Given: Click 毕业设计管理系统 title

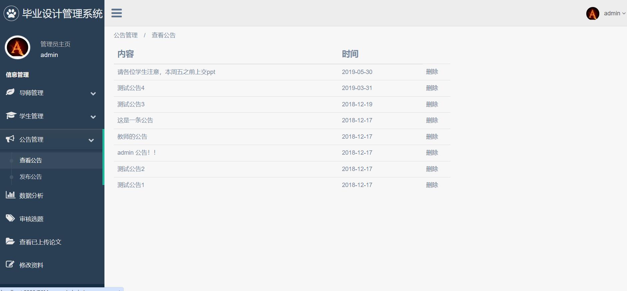Looking at the screenshot, I should [62, 14].
